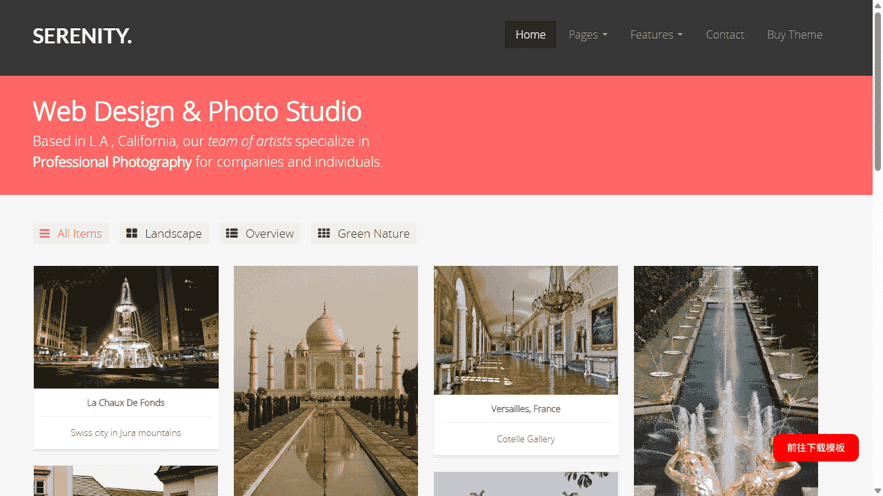This screenshot has width=883, height=496.
Task: Click the Overview list icon
Action: coord(232,234)
